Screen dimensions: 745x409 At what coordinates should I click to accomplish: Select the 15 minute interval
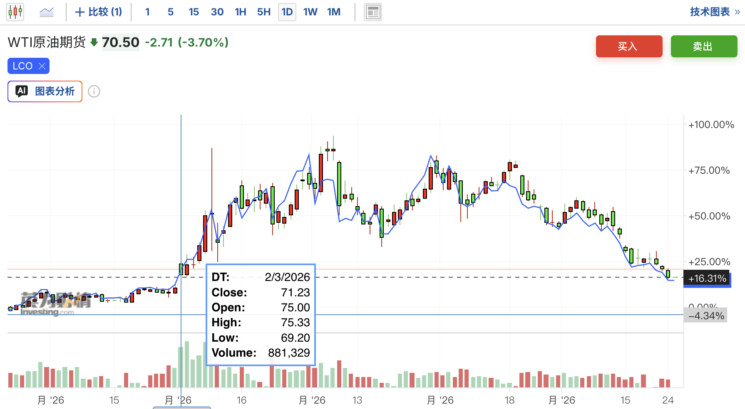(194, 12)
